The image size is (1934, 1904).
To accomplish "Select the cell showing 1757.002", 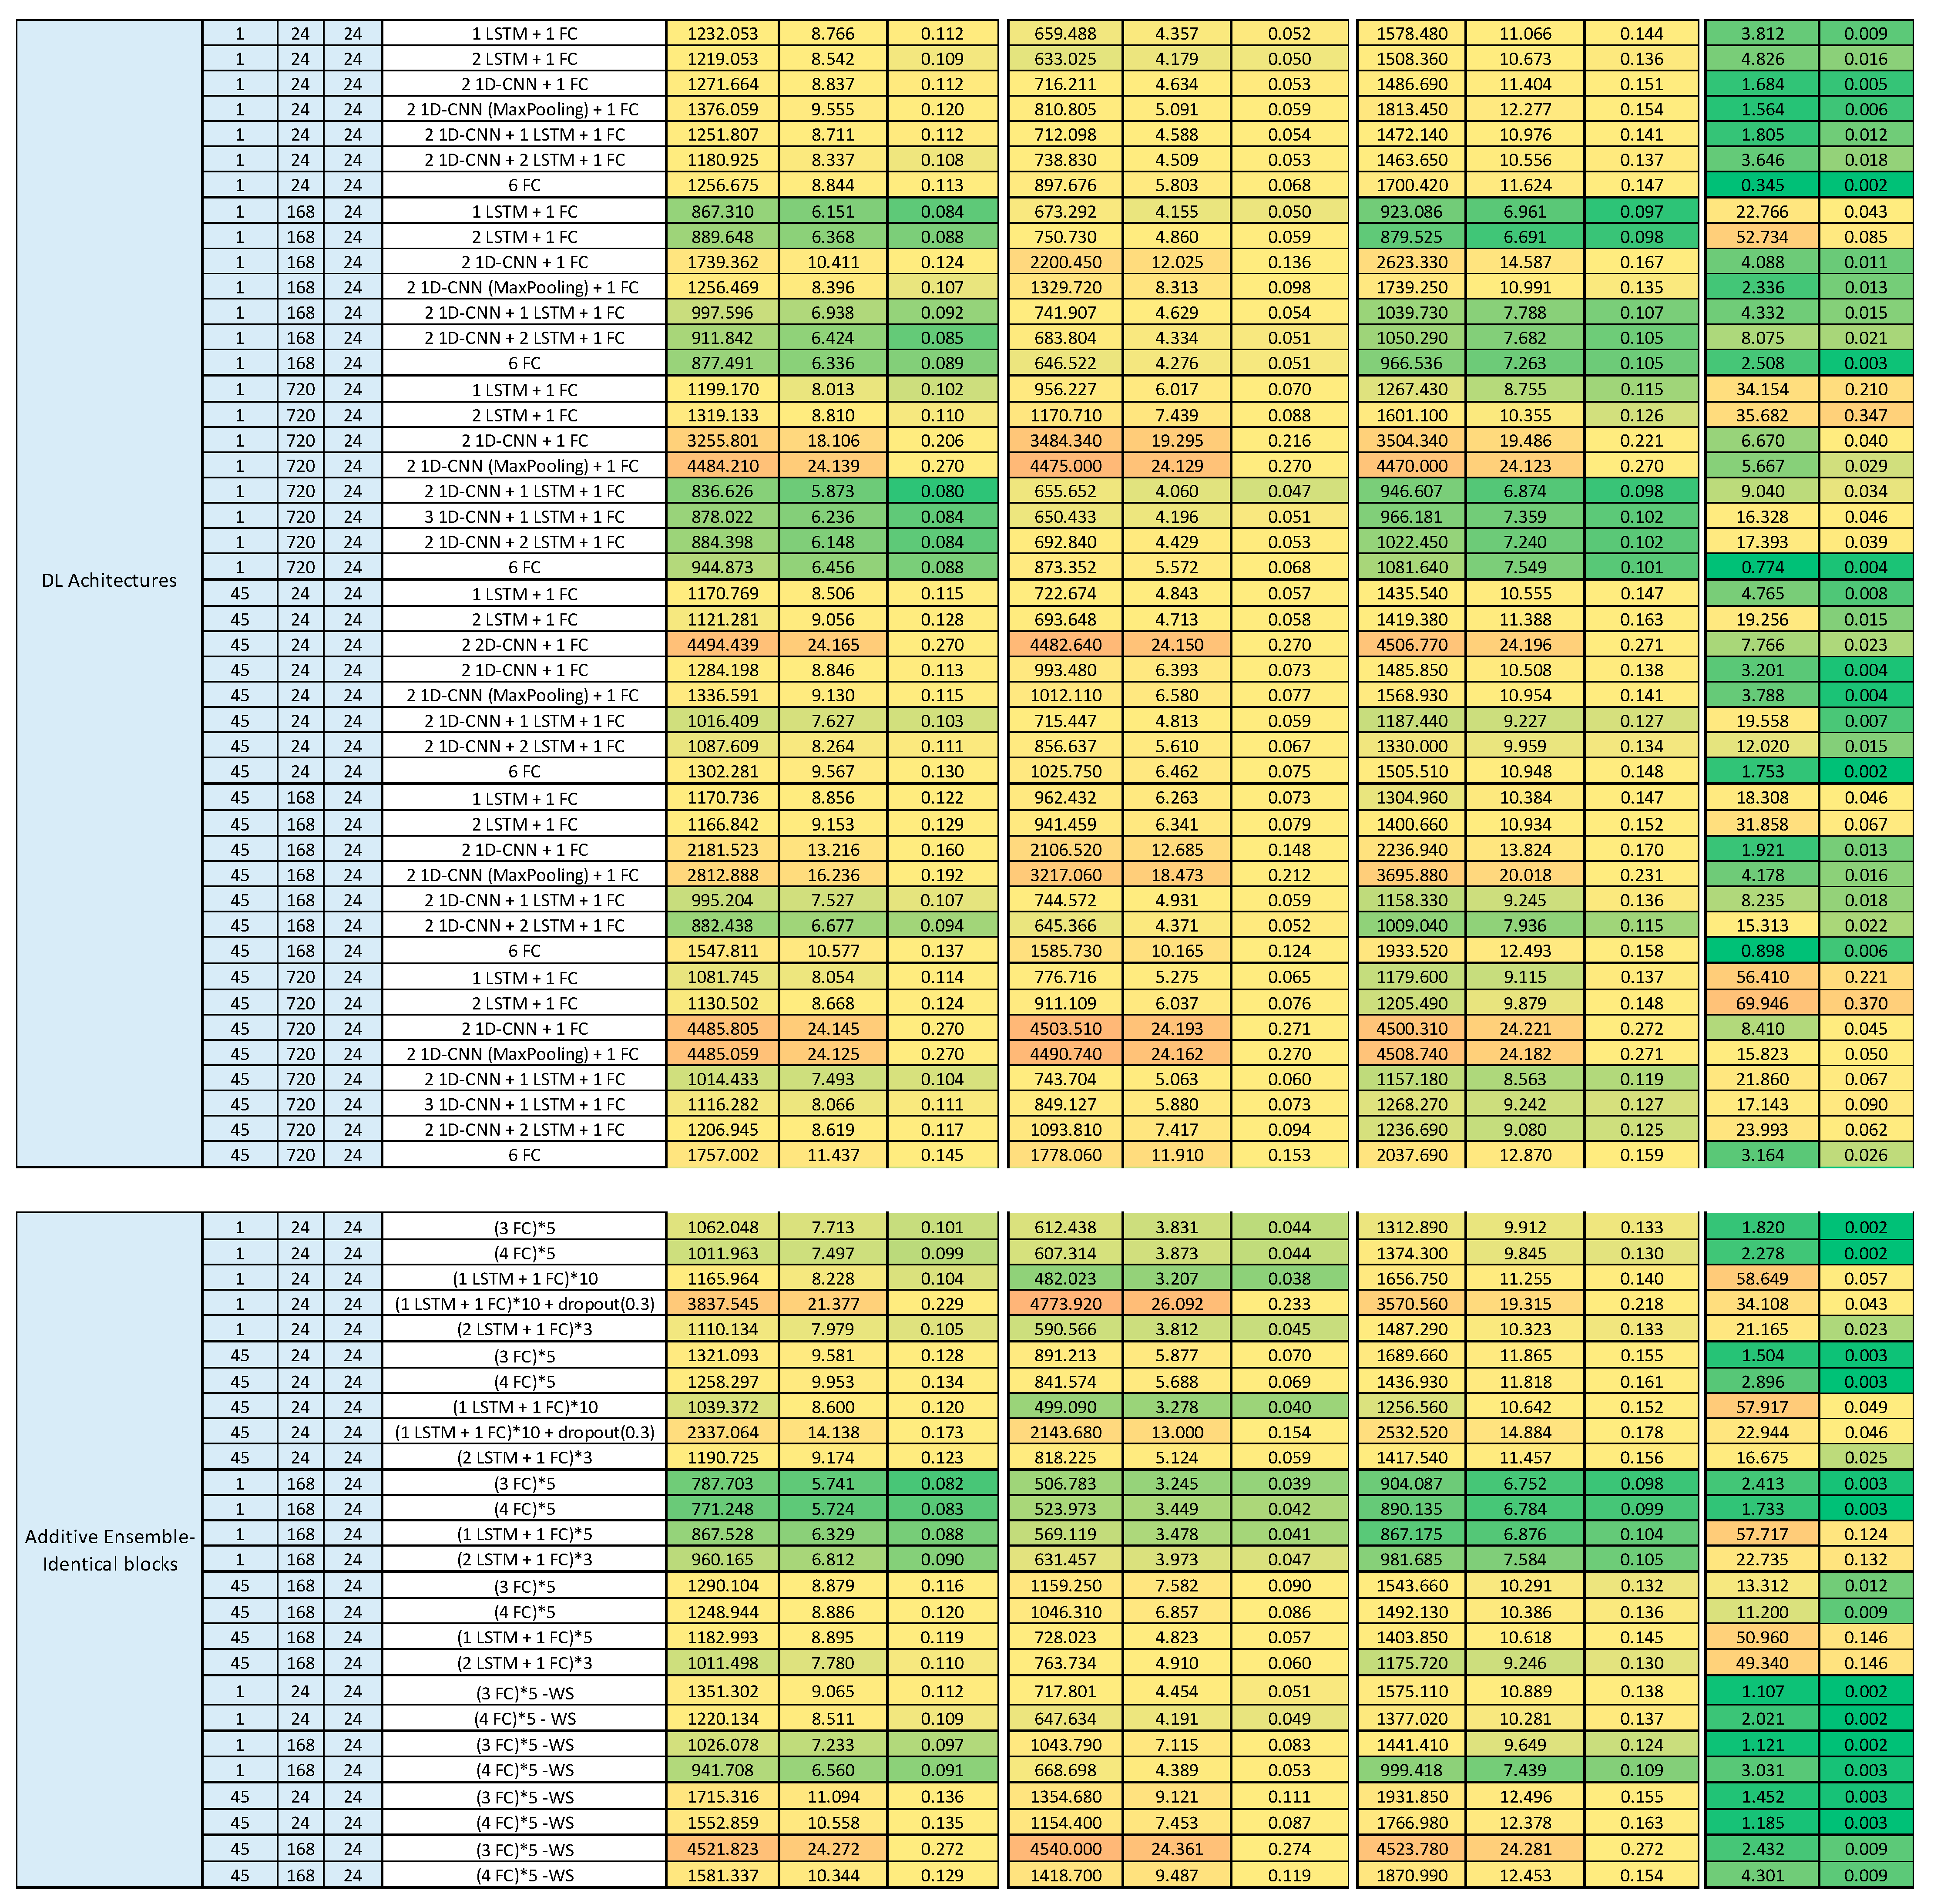I will click(722, 1155).
